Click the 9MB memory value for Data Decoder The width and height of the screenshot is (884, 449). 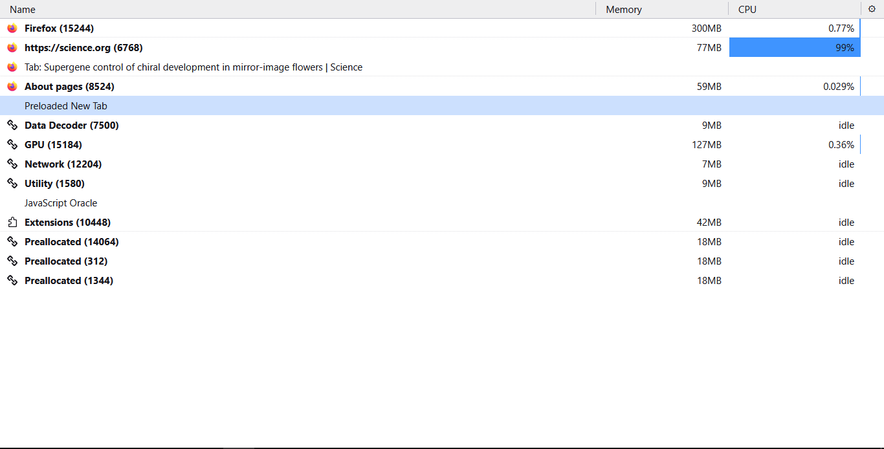[712, 126]
